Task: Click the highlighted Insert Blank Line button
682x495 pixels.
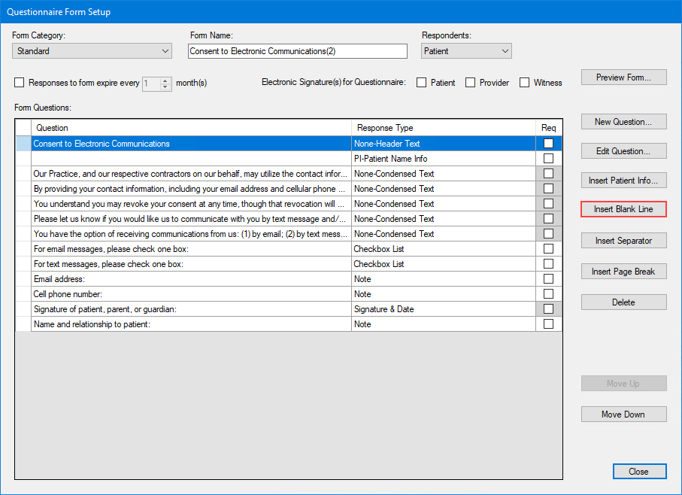Action: point(623,209)
